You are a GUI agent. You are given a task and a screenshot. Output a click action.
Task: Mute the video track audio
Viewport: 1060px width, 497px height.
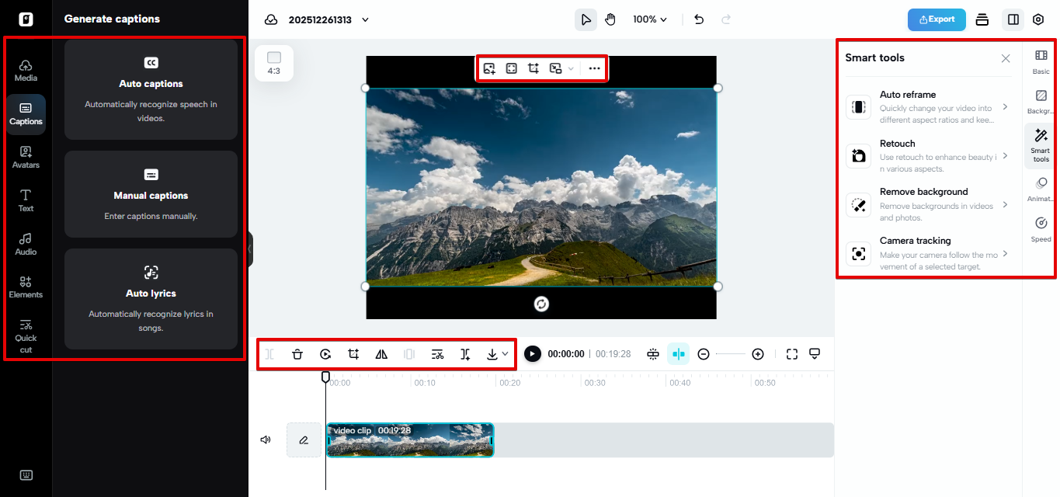click(265, 439)
